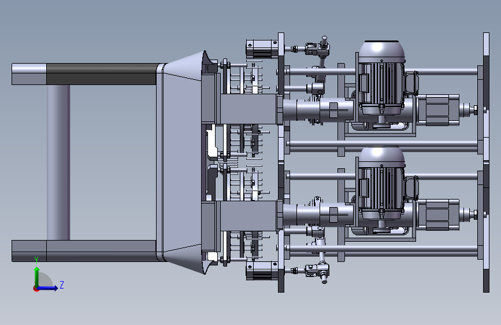Select the lower servo motor behind the bottom motor
The image size is (501, 325).
(x=438, y=215)
